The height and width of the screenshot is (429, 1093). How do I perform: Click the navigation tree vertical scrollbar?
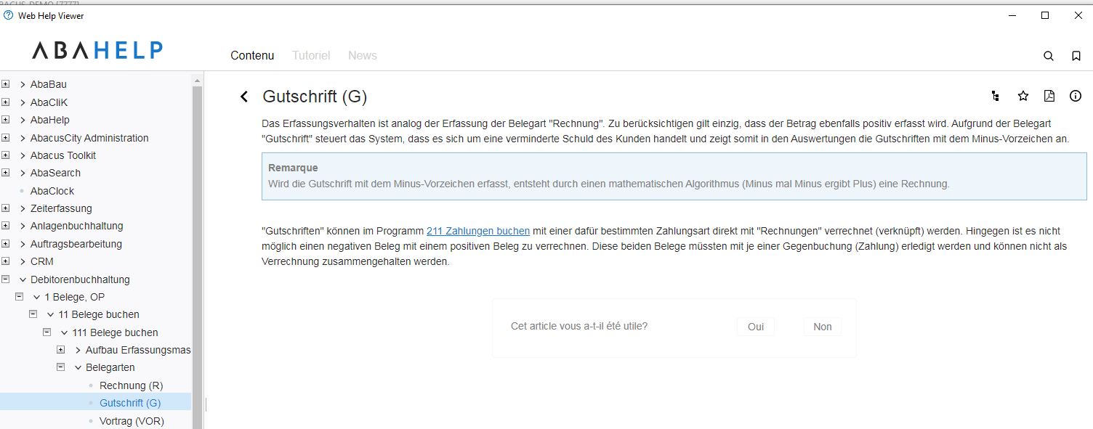pos(197,254)
